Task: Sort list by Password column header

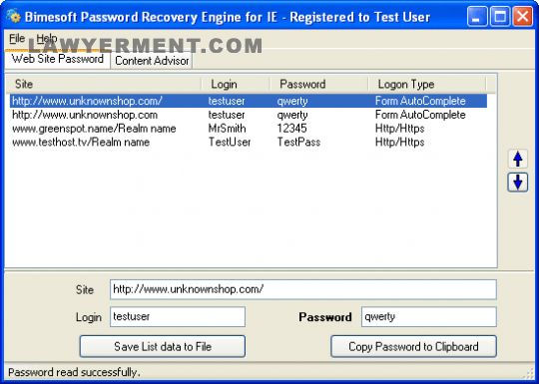Action: [319, 84]
